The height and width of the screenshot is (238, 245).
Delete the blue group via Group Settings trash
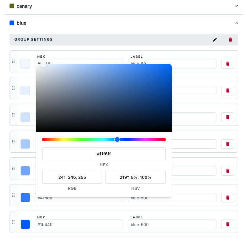230,40
